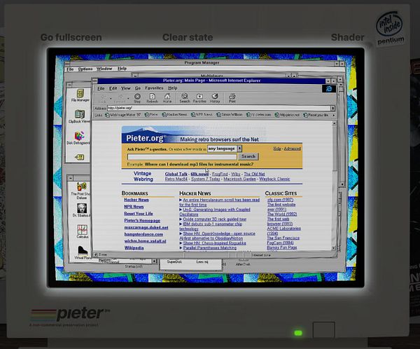420x349 pixels.
Task: Go to the Home page icon
Action: (167, 98)
